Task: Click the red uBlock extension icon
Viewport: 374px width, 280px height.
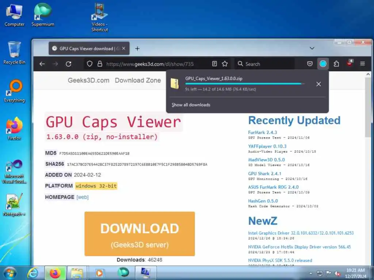Action: click(350, 63)
